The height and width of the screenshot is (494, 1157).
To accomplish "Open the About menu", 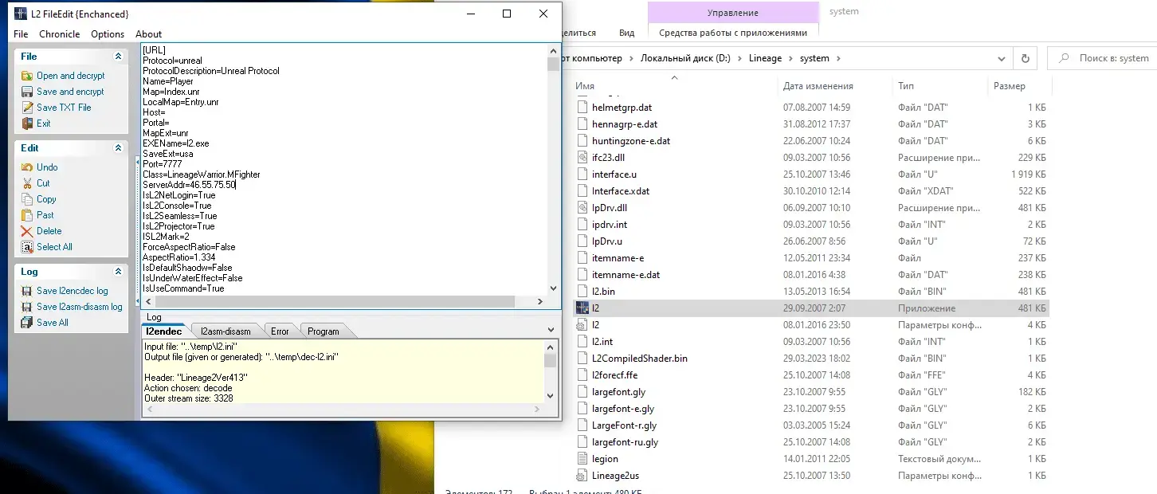I will click(x=148, y=34).
